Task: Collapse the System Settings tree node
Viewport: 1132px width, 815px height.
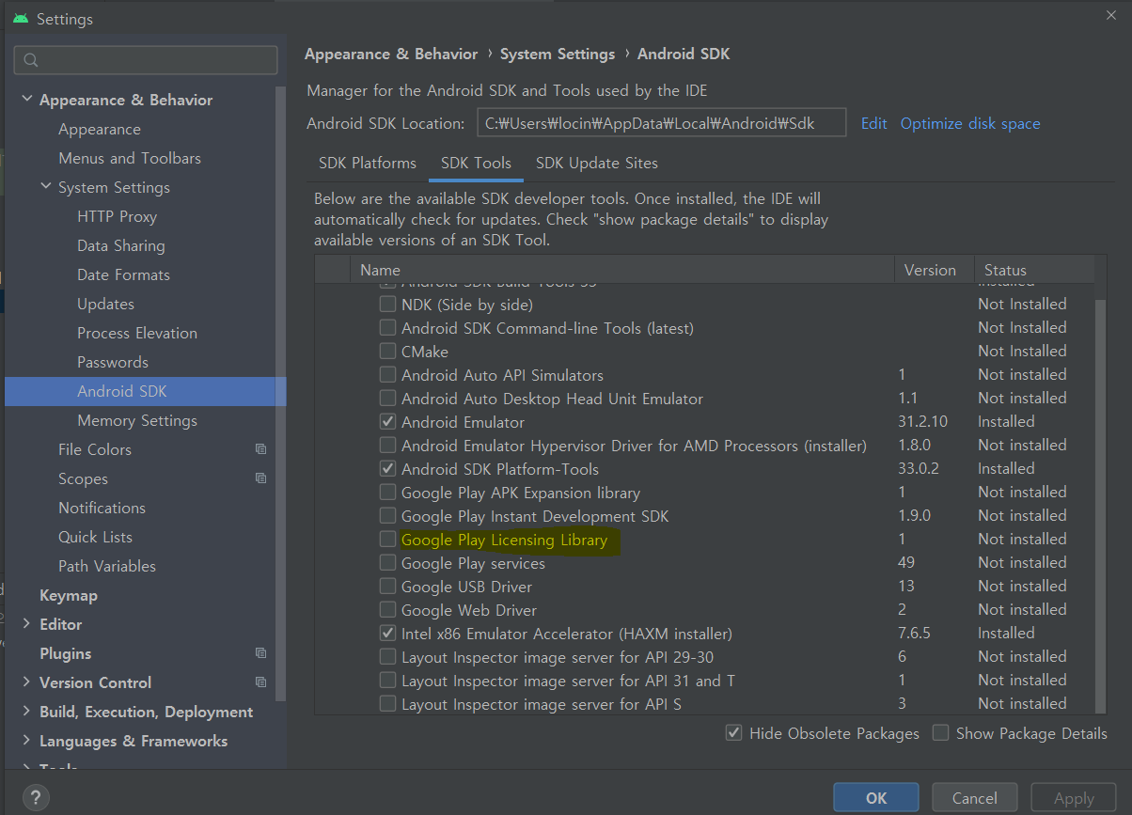Action: (46, 187)
